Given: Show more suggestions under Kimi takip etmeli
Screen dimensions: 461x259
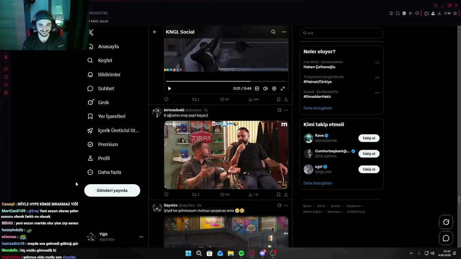Looking at the screenshot, I should pyautogui.click(x=318, y=183).
